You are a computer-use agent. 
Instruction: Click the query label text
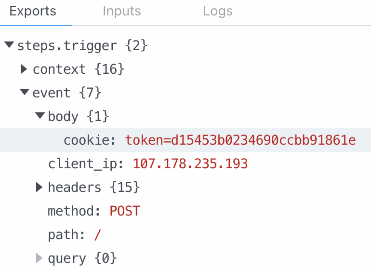(x=67, y=258)
